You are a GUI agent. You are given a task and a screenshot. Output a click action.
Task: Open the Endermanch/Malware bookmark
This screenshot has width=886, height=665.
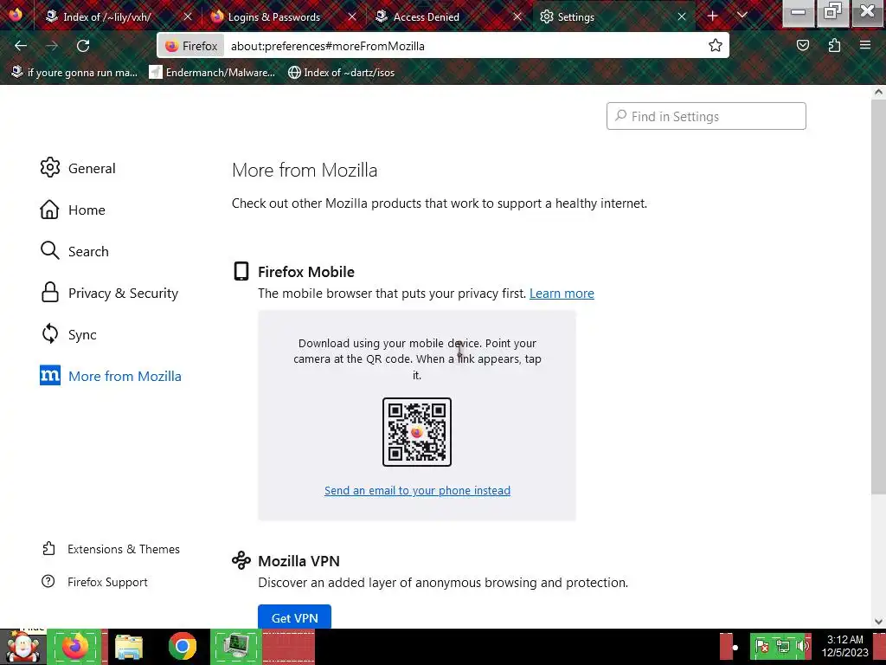click(x=212, y=73)
